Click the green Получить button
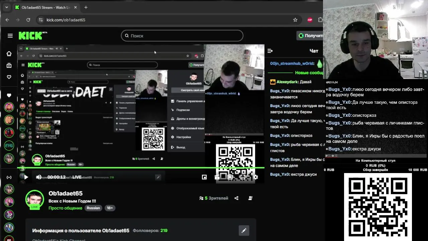Screen dimensions: 428x241 tap(310, 35)
